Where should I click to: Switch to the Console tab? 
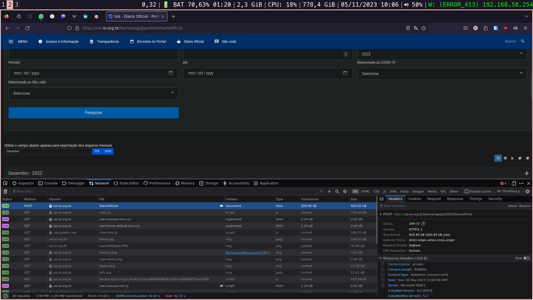pyautogui.click(x=48, y=183)
